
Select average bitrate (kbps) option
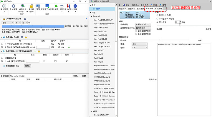tap(157, 18)
